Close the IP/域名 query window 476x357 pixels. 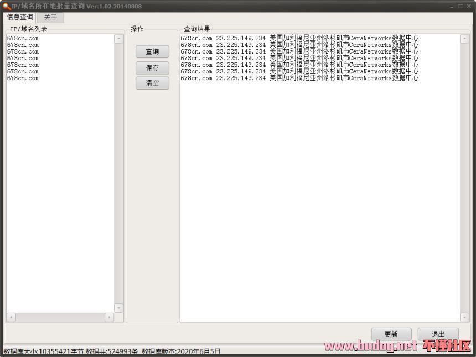[x=469, y=6]
